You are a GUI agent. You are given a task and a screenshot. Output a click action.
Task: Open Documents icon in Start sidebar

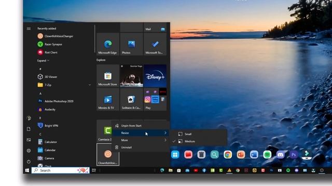coord(29,129)
